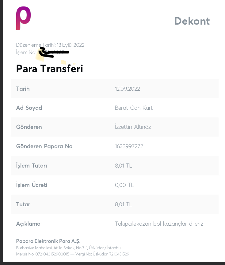
Task: Click the Tarih value 12.09.2022
Action: (x=128, y=89)
